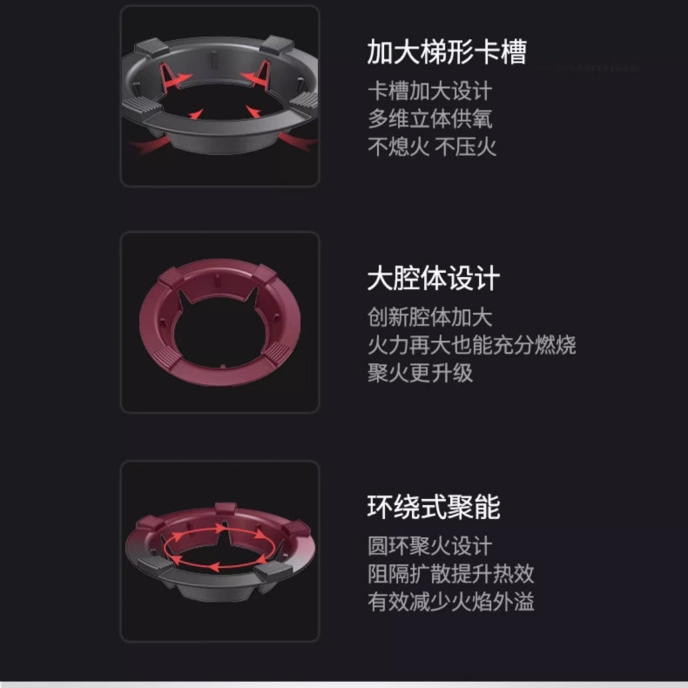Click the gray burner ring image with red airflow arrows
688x688 pixels.
pos(219,97)
